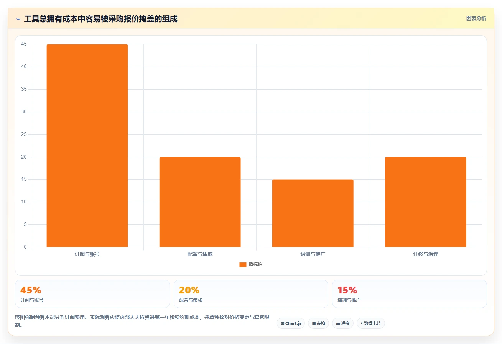Click the lightning icon beside the title
Image resolution: width=502 pixels, height=344 pixels.
click(18, 19)
